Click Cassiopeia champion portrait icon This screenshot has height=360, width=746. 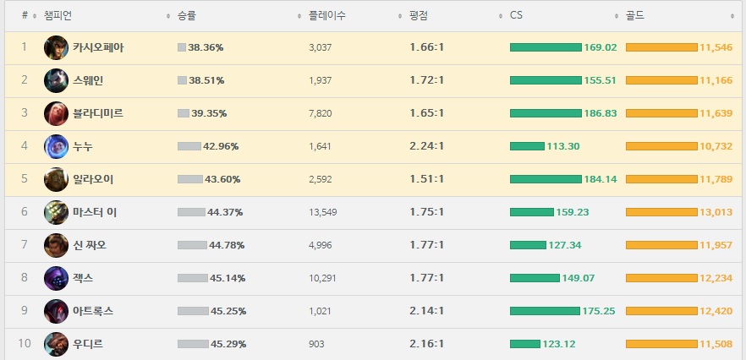[56, 47]
